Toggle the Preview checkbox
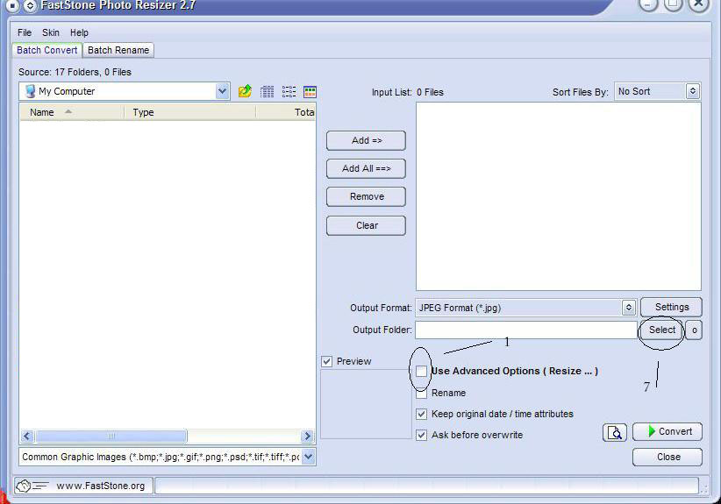 pos(327,361)
